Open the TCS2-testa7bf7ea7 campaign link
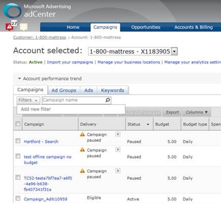This screenshot has width=221, height=203. click(48, 184)
